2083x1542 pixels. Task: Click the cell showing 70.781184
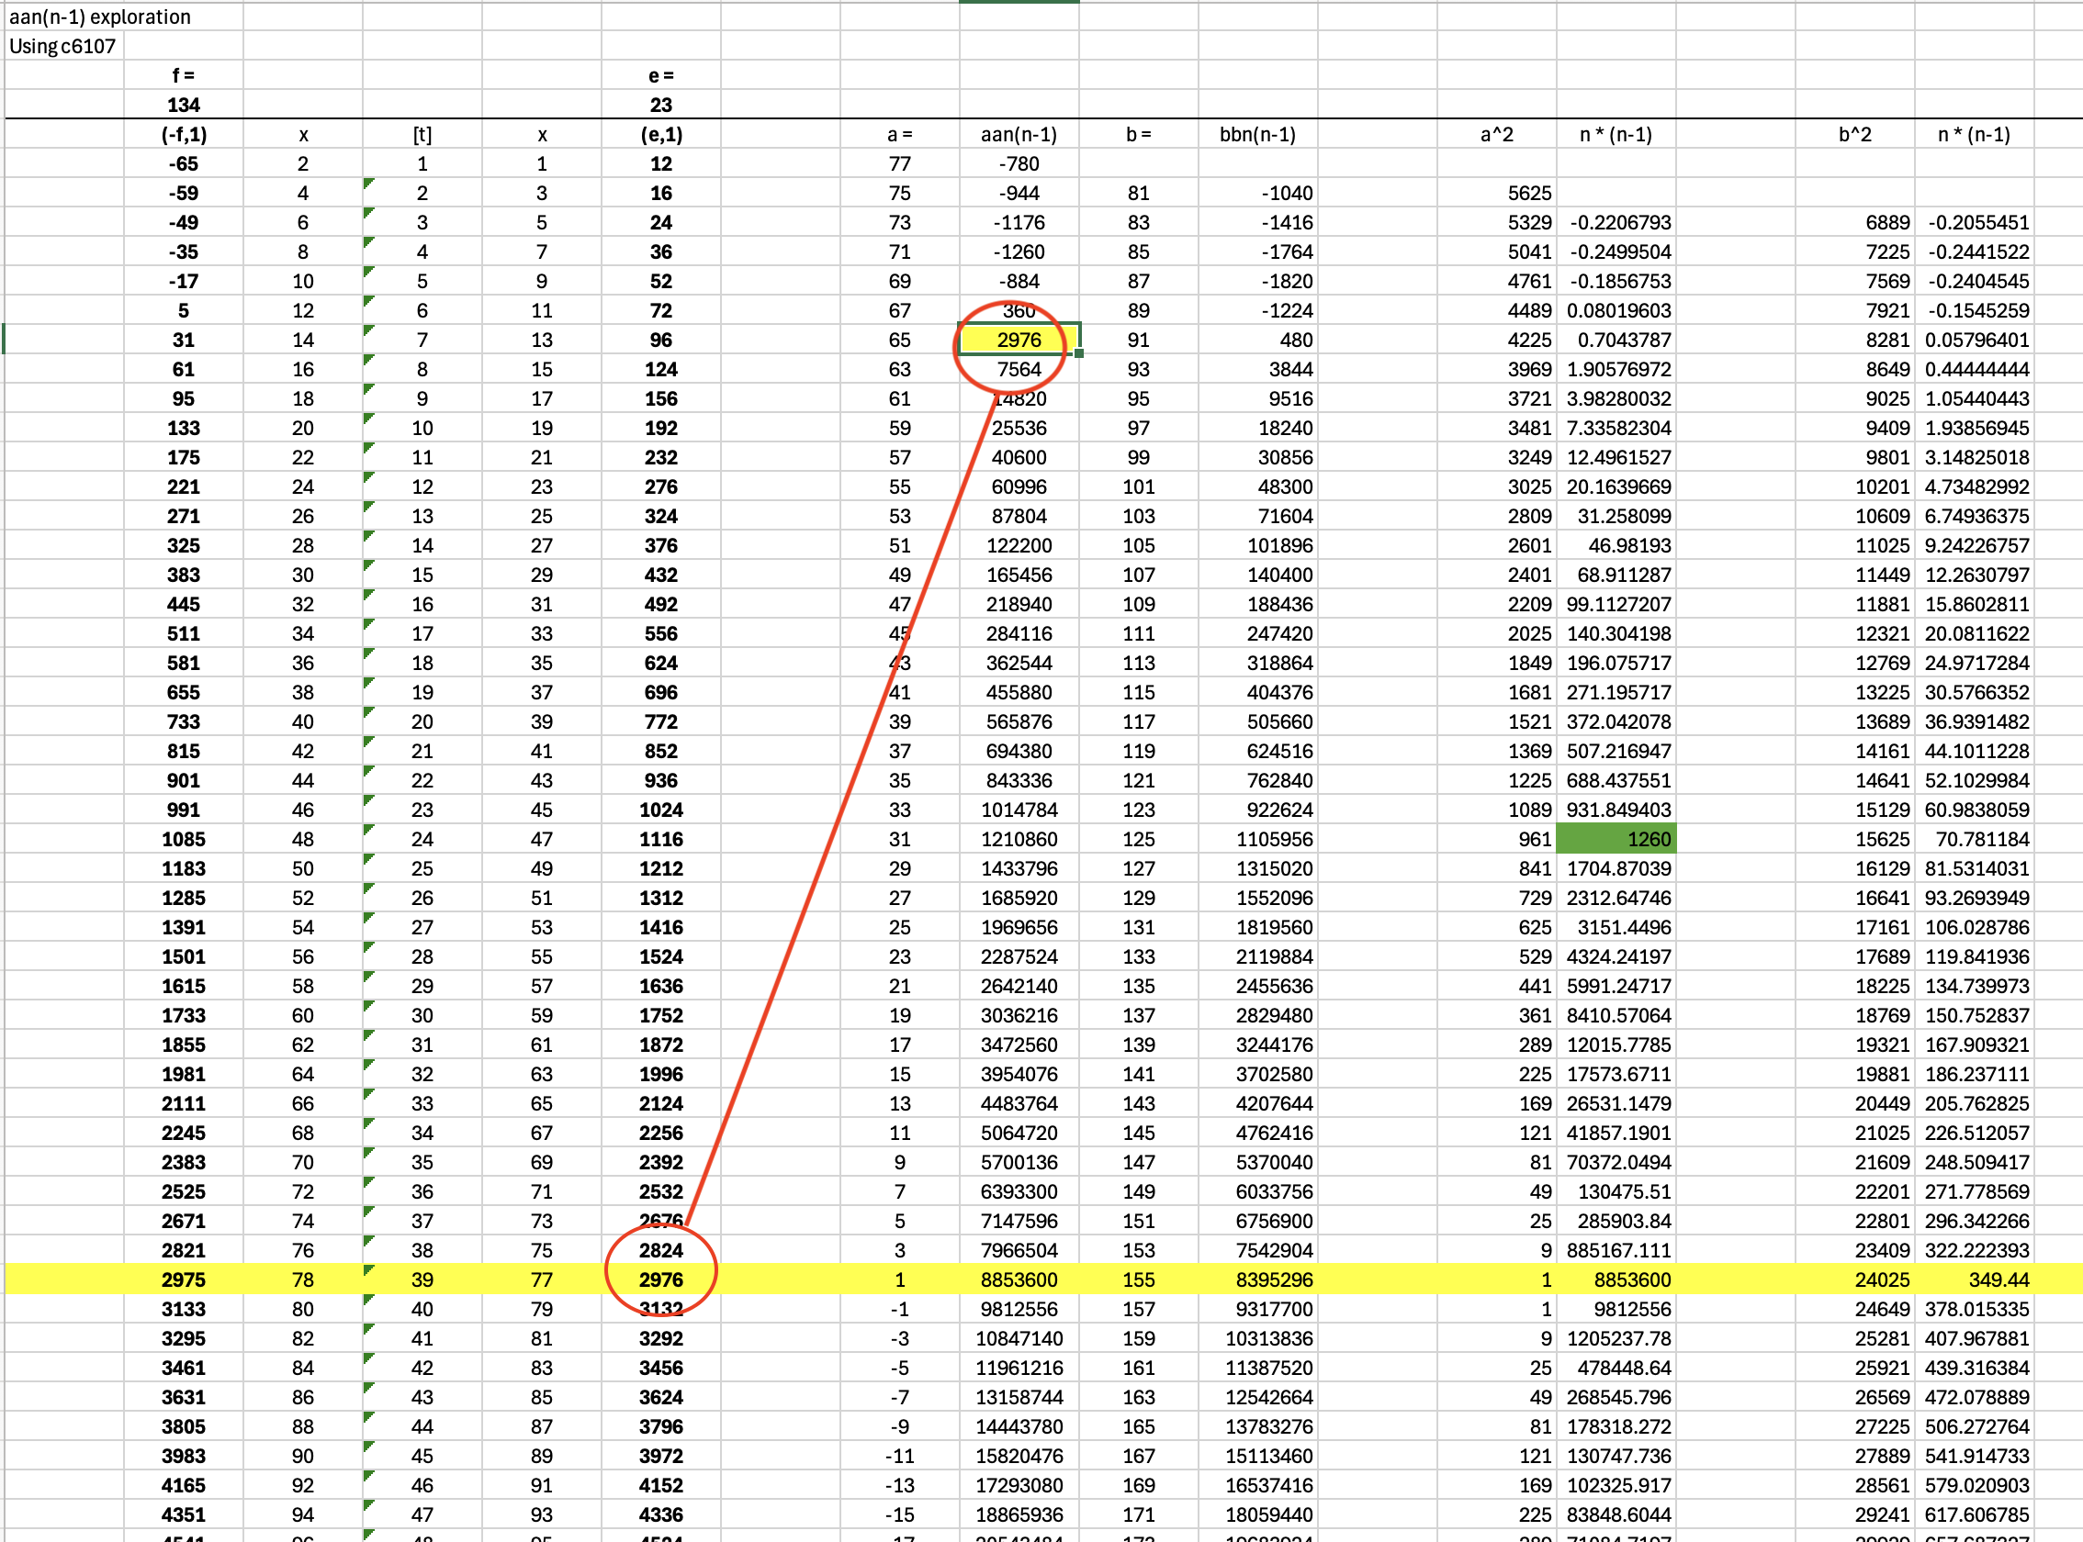click(x=1974, y=839)
